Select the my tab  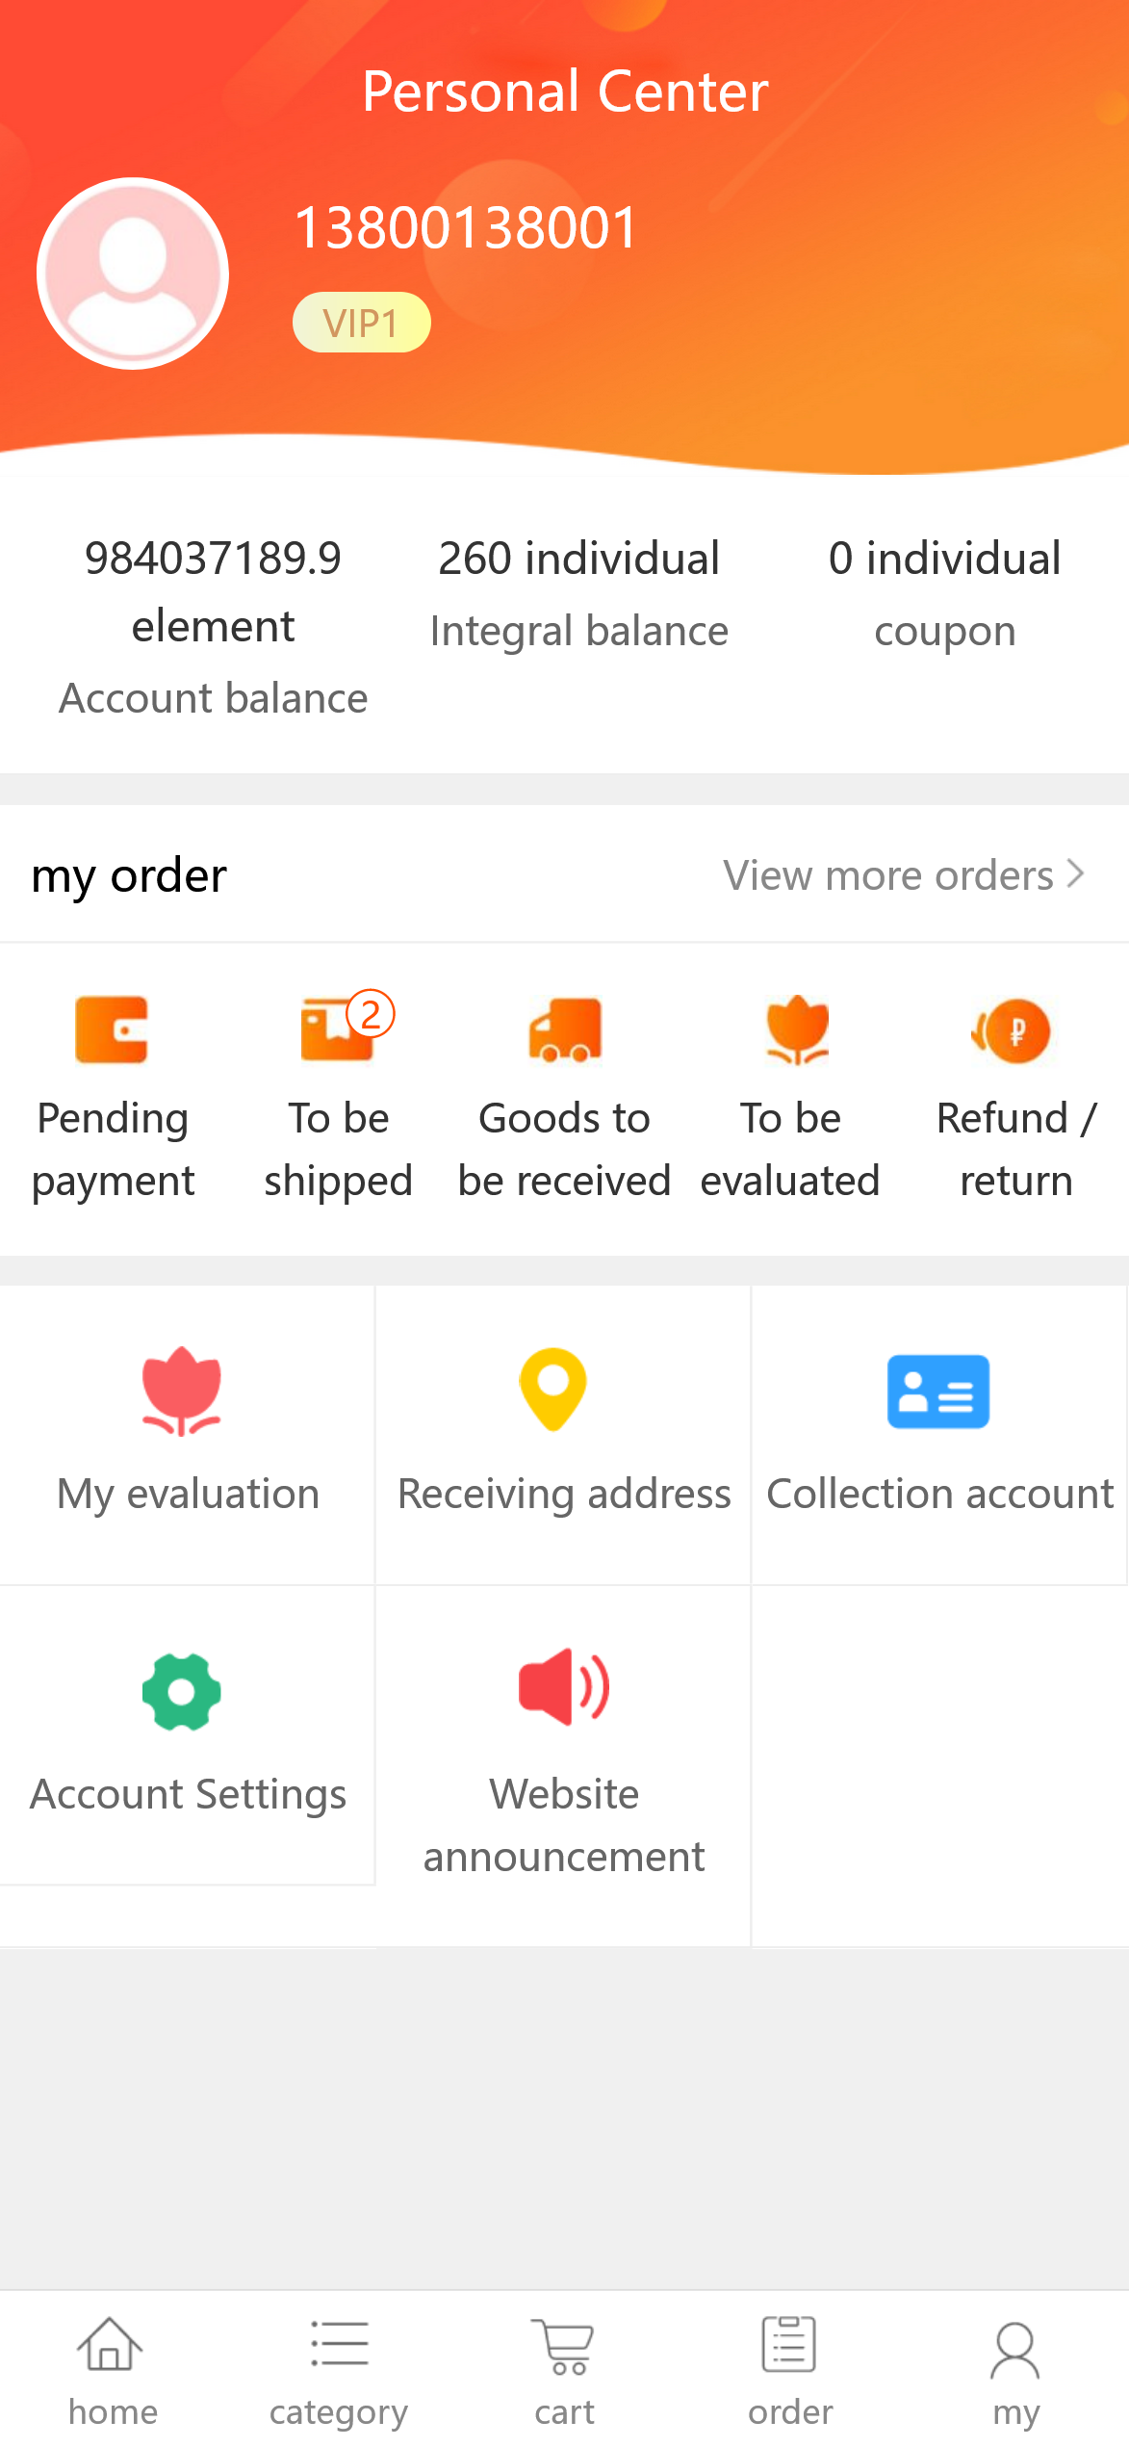[1015, 2370]
